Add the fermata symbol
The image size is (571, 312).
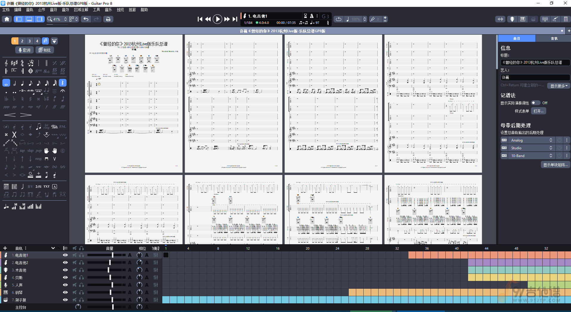(63, 91)
